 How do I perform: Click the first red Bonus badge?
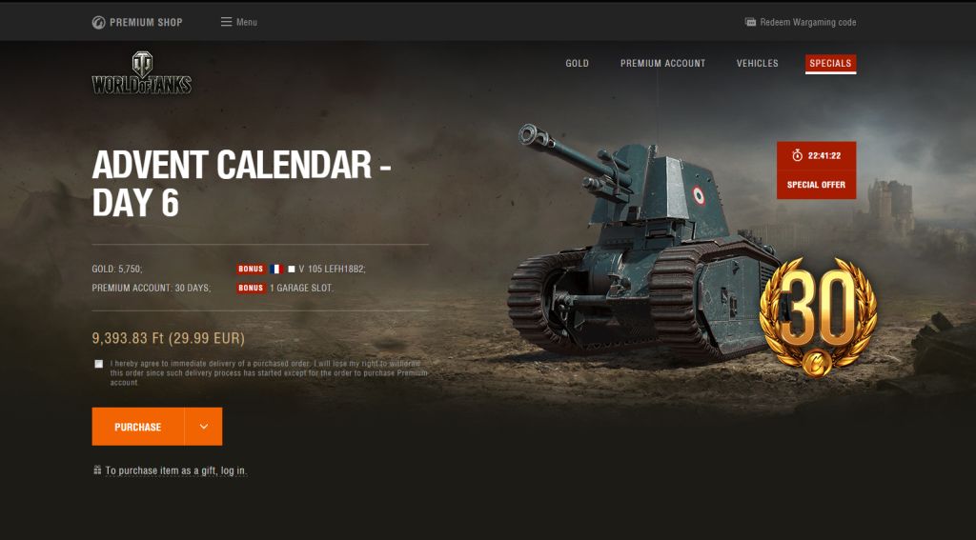click(x=251, y=270)
